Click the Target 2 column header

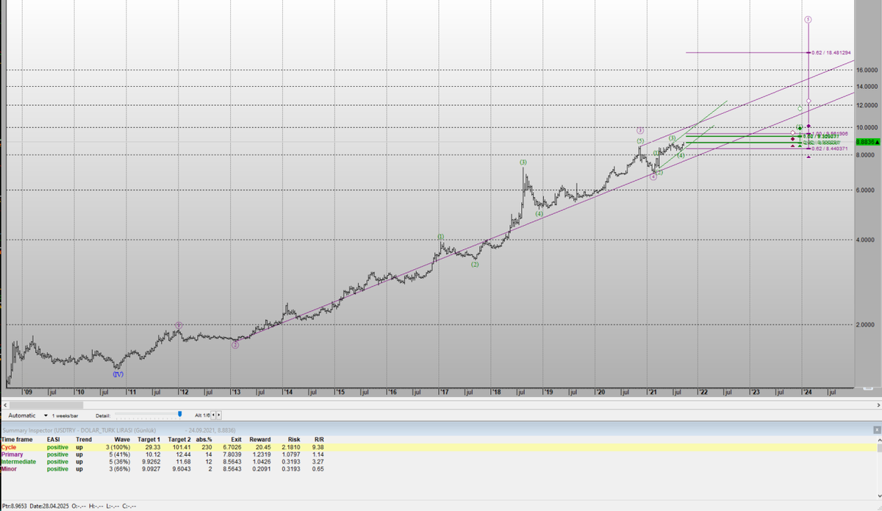pyautogui.click(x=180, y=439)
